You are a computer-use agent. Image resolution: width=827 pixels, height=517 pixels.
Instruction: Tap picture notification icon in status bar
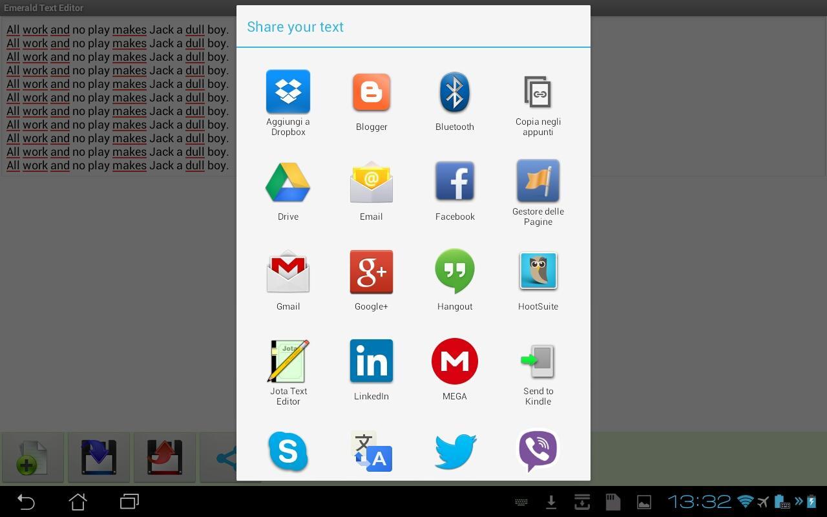point(644,501)
